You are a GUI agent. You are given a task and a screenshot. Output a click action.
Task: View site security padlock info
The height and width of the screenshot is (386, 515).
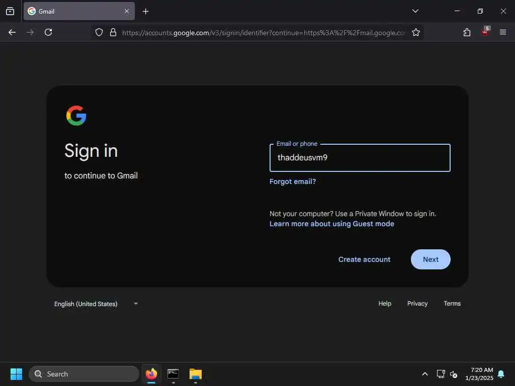coord(113,32)
